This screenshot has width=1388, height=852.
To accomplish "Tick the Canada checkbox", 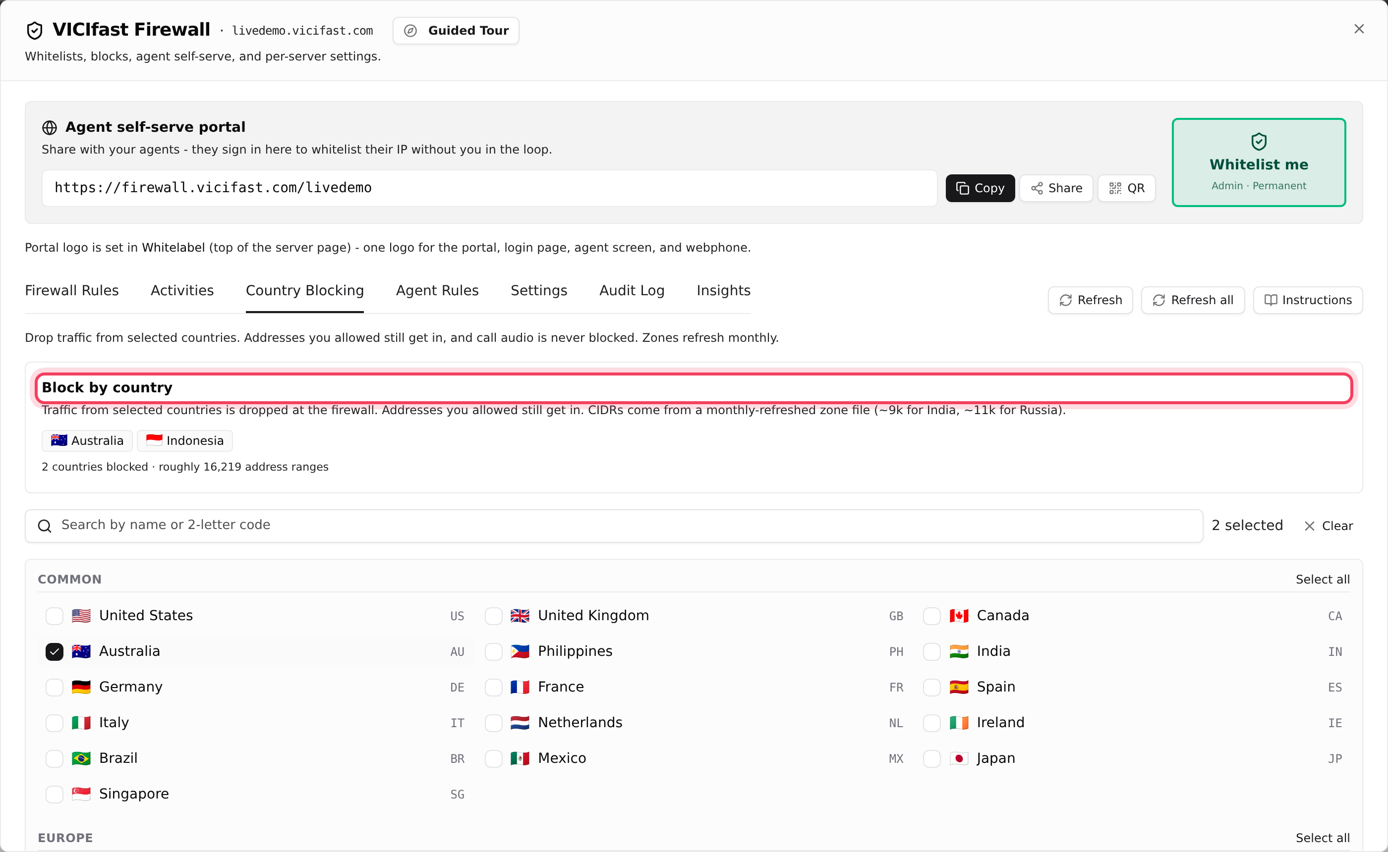I will 931,616.
